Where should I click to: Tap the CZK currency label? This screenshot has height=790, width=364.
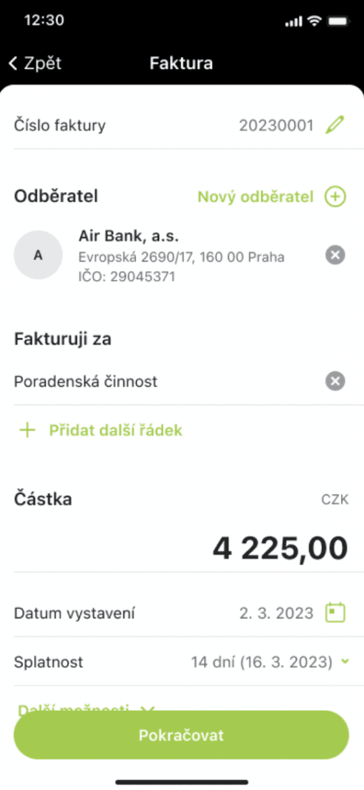336,501
